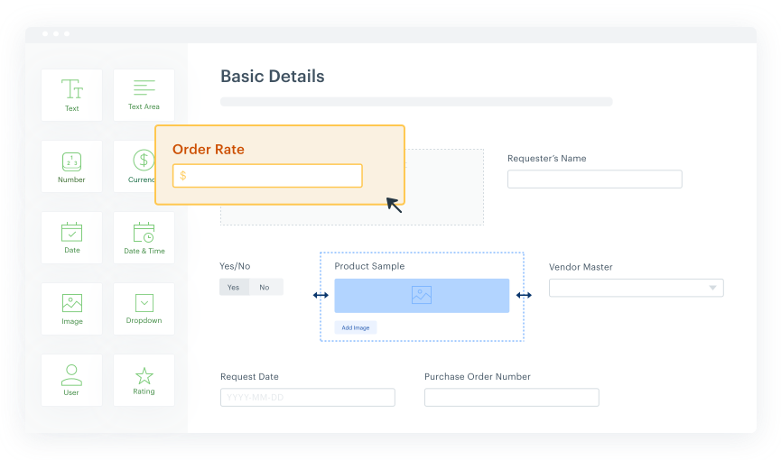Click the Yes/No field label
This screenshot has height=460, width=781.
click(235, 266)
